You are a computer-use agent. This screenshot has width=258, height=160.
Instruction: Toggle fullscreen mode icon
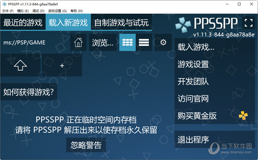pos(249,23)
